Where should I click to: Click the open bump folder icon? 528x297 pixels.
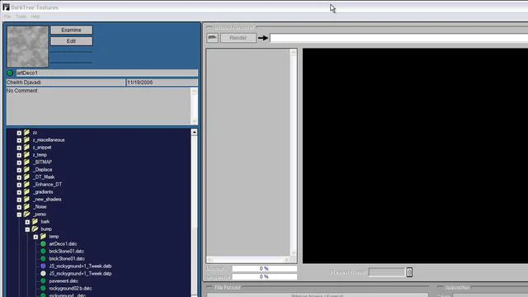[x=35, y=229]
